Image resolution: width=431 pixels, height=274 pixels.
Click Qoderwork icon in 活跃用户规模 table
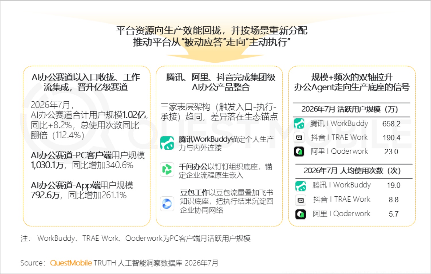pyautogui.click(x=299, y=151)
